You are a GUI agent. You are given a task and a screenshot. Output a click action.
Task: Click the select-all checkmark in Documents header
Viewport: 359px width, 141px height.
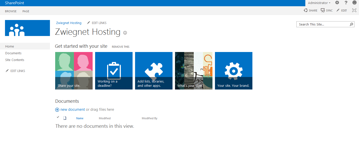coord(58,117)
